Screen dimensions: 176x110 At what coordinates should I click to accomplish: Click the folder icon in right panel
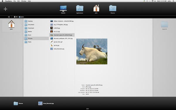click(x=165, y=25)
